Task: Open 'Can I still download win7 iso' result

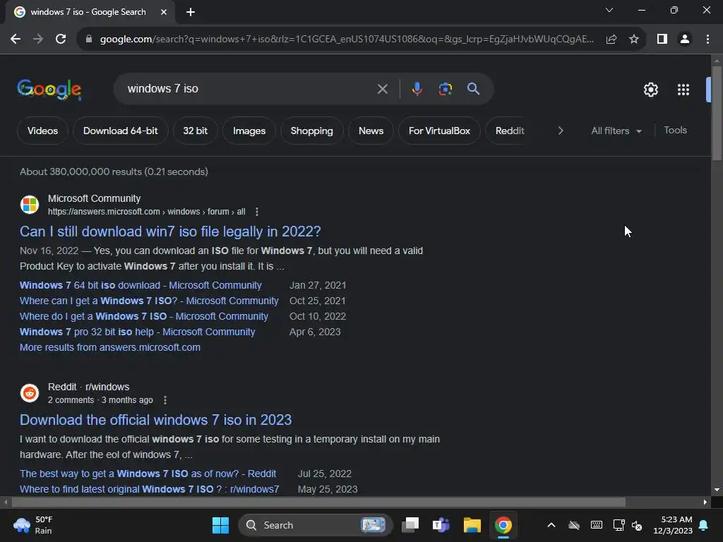Action: [170, 231]
